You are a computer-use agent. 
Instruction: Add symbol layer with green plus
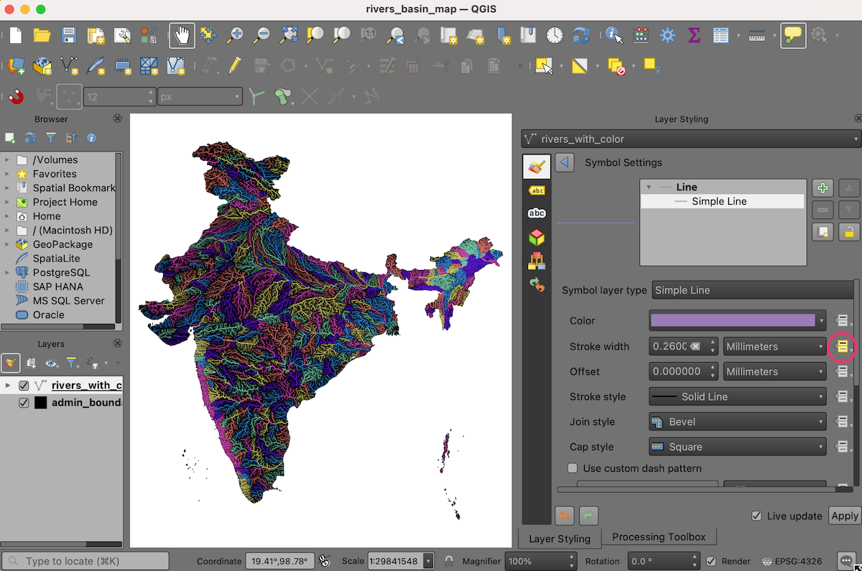[x=822, y=188]
